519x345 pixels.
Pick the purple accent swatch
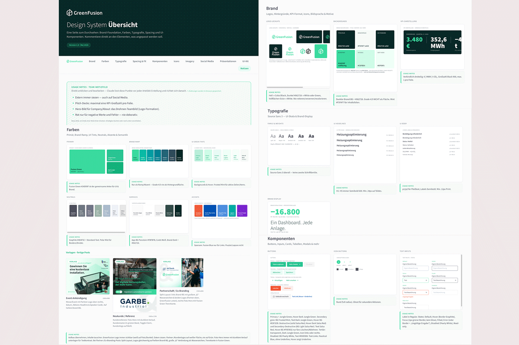click(242, 211)
